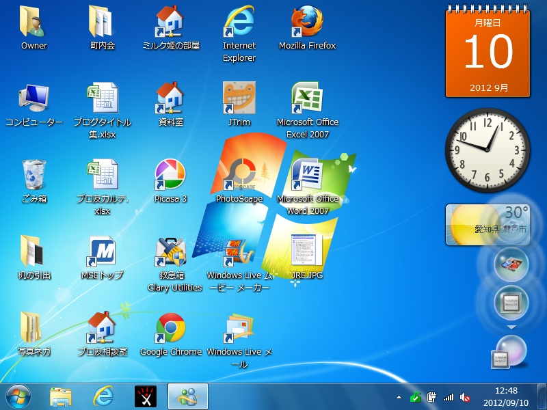
Task: Select the ミルク姫の部屋 shortcut
Action: (x=171, y=28)
